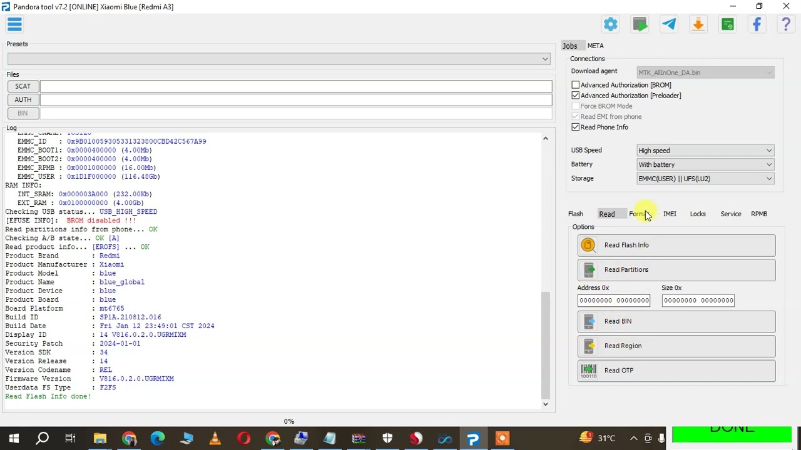Viewport: 801px width, 450px height.
Task: Toggle the Read Phone Info checkbox
Action: click(x=576, y=127)
